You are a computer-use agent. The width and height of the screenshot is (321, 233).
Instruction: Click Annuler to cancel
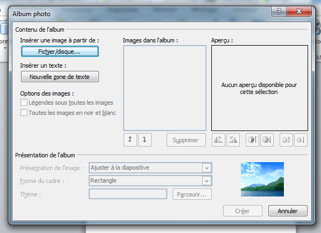288,211
